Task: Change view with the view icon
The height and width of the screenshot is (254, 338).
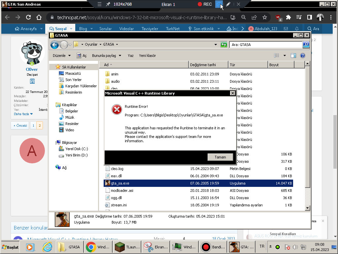Action: pos(276,56)
